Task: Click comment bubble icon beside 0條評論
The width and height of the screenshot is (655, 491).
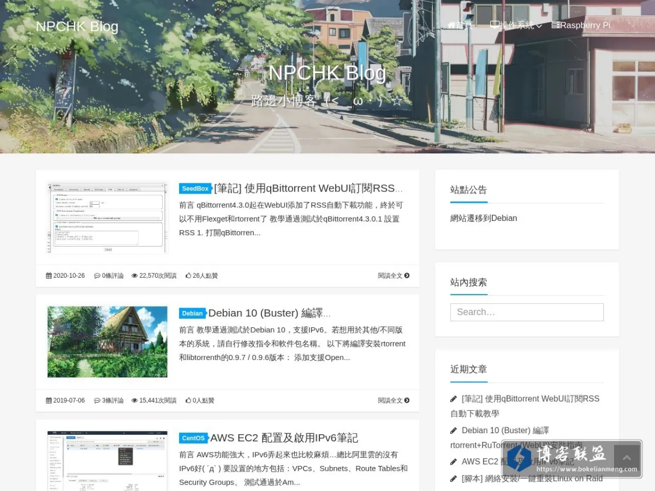Action: tap(97, 276)
